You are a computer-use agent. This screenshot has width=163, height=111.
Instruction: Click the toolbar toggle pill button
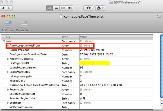tap(159, 16)
